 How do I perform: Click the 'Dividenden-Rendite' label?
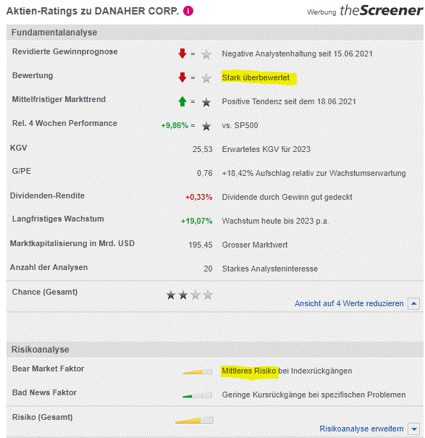(47, 195)
